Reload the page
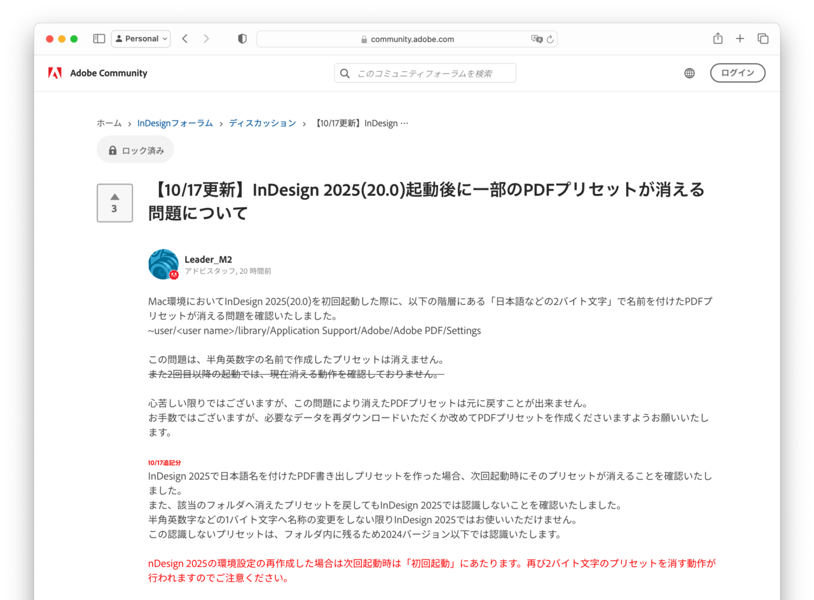 click(x=550, y=39)
